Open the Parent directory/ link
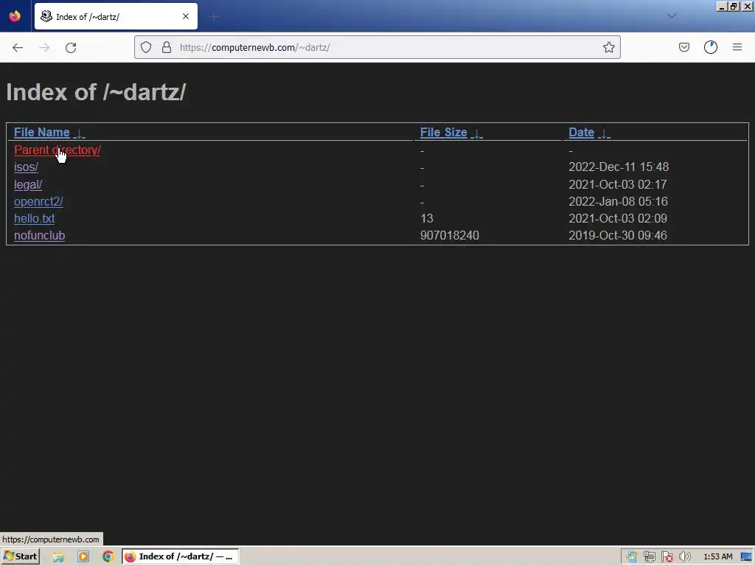This screenshot has height=566, width=755. pos(58,150)
